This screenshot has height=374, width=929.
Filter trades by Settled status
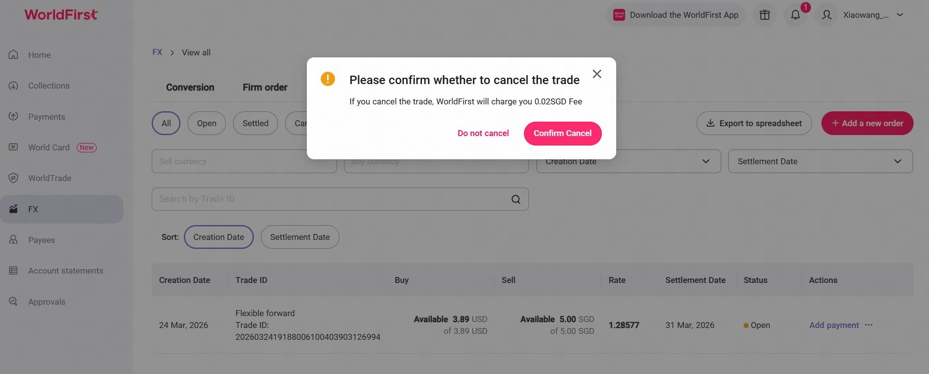click(255, 123)
